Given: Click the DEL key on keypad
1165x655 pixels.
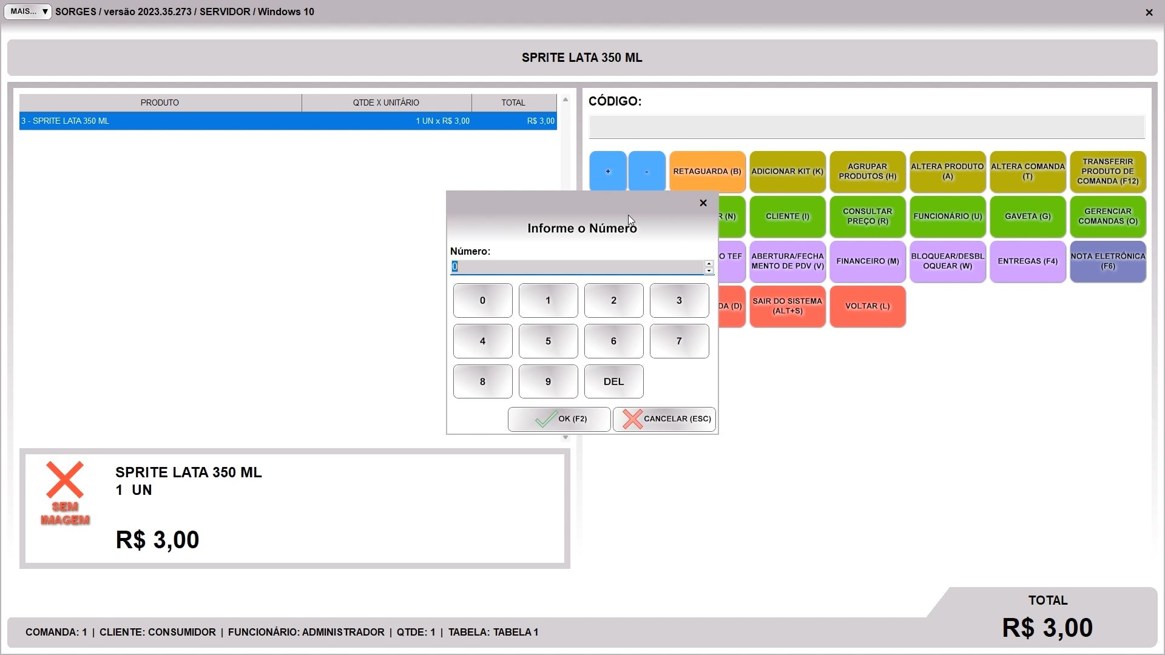Looking at the screenshot, I should click(x=613, y=381).
